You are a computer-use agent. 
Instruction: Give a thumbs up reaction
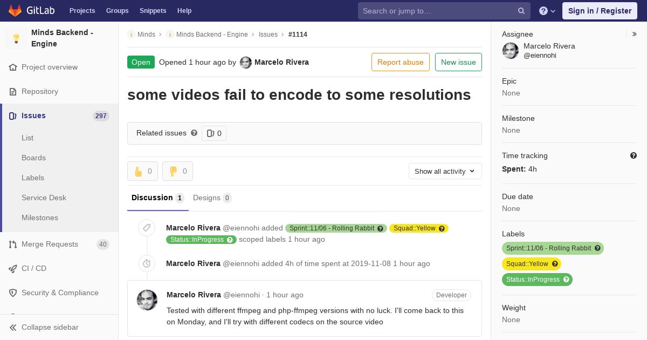(x=142, y=171)
